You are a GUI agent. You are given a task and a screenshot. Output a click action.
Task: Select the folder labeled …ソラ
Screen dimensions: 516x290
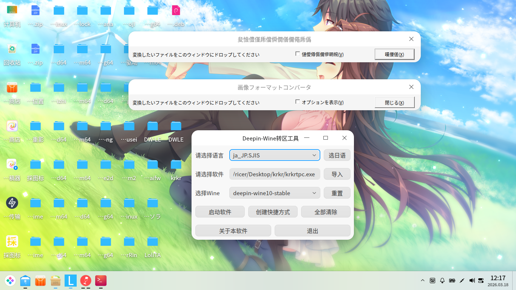[x=153, y=203]
